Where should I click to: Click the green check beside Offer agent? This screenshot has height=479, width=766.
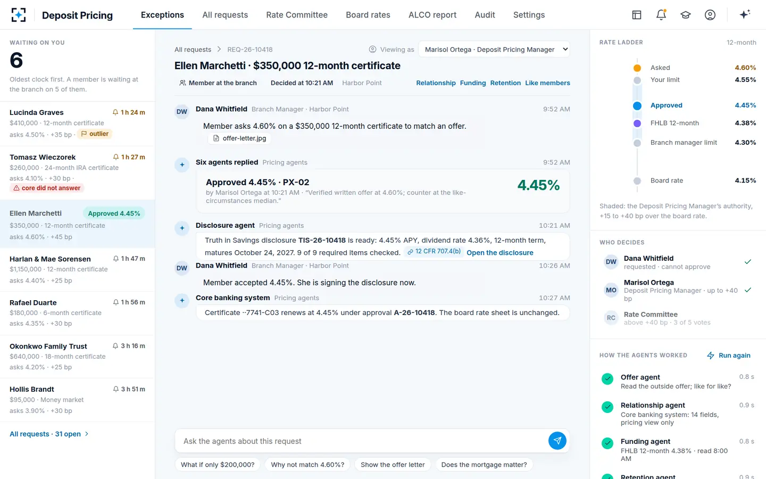[x=607, y=379]
